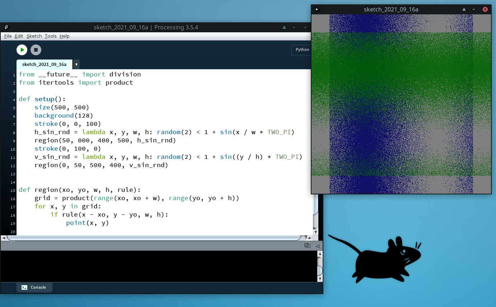This screenshot has height=307, width=496.
Task: Close the sketch output window
Action: click(485, 9)
